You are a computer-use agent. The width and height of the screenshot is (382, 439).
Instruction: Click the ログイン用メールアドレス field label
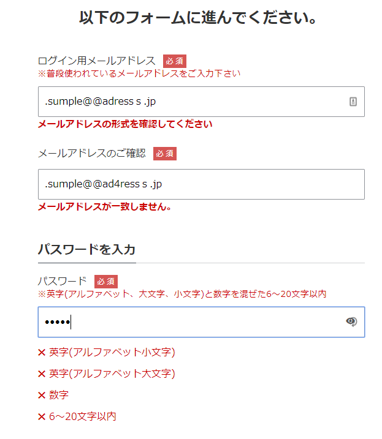pos(96,61)
